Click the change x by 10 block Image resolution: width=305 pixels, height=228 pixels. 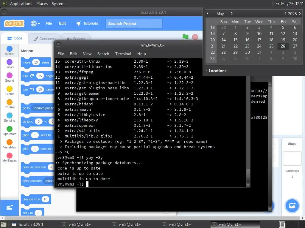click(31, 199)
